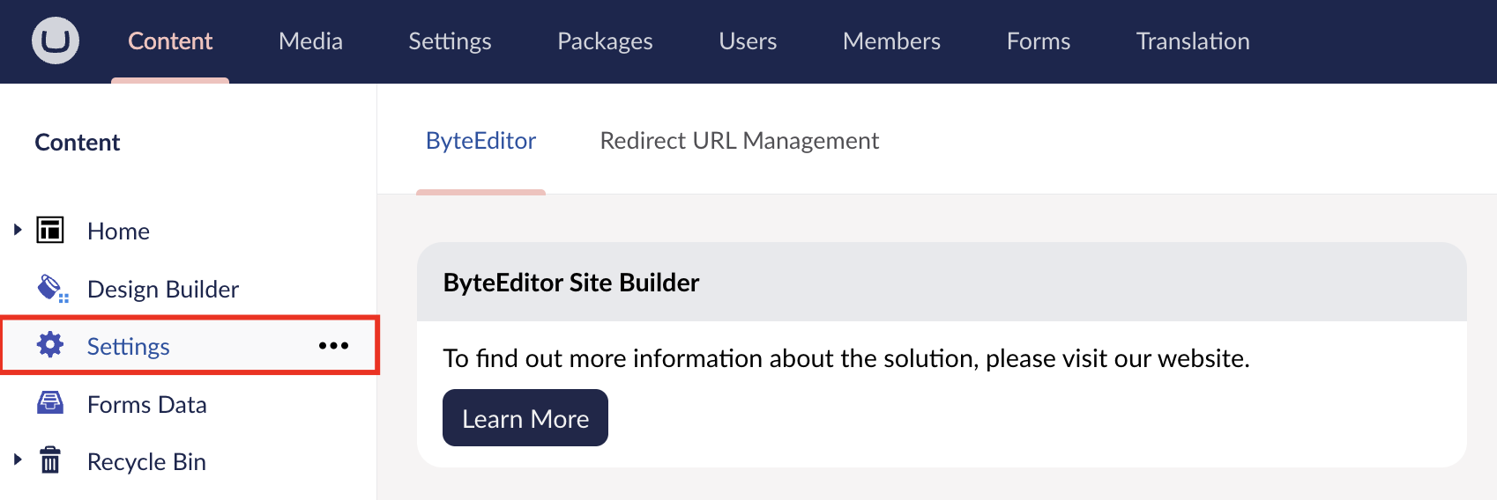Viewport: 1497px width, 500px height.
Task: Open the Members section
Action: [x=891, y=41]
